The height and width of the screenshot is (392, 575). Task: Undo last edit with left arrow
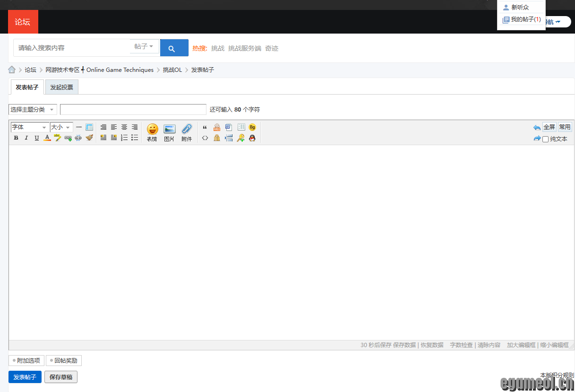(537, 127)
